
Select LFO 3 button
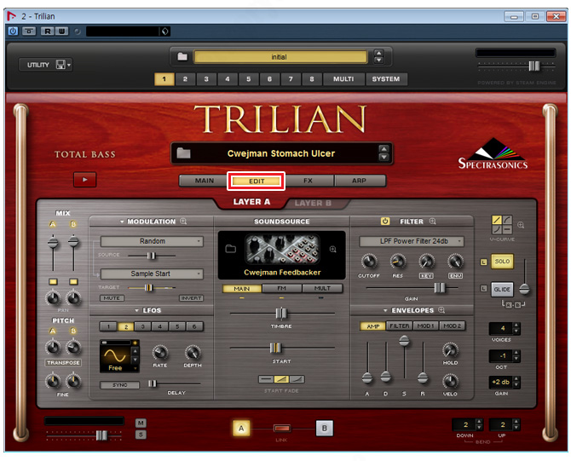click(x=143, y=326)
